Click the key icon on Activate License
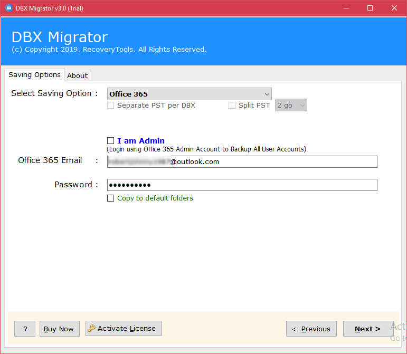Screen dimensions: 407x354 pyautogui.click(x=91, y=328)
